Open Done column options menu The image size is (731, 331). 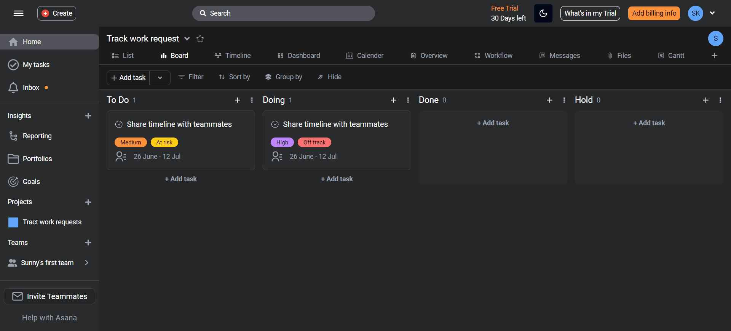click(564, 100)
